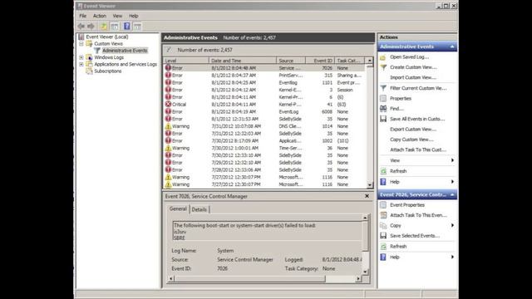Click Copy Custom View action
The image size is (532, 299).
point(411,140)
